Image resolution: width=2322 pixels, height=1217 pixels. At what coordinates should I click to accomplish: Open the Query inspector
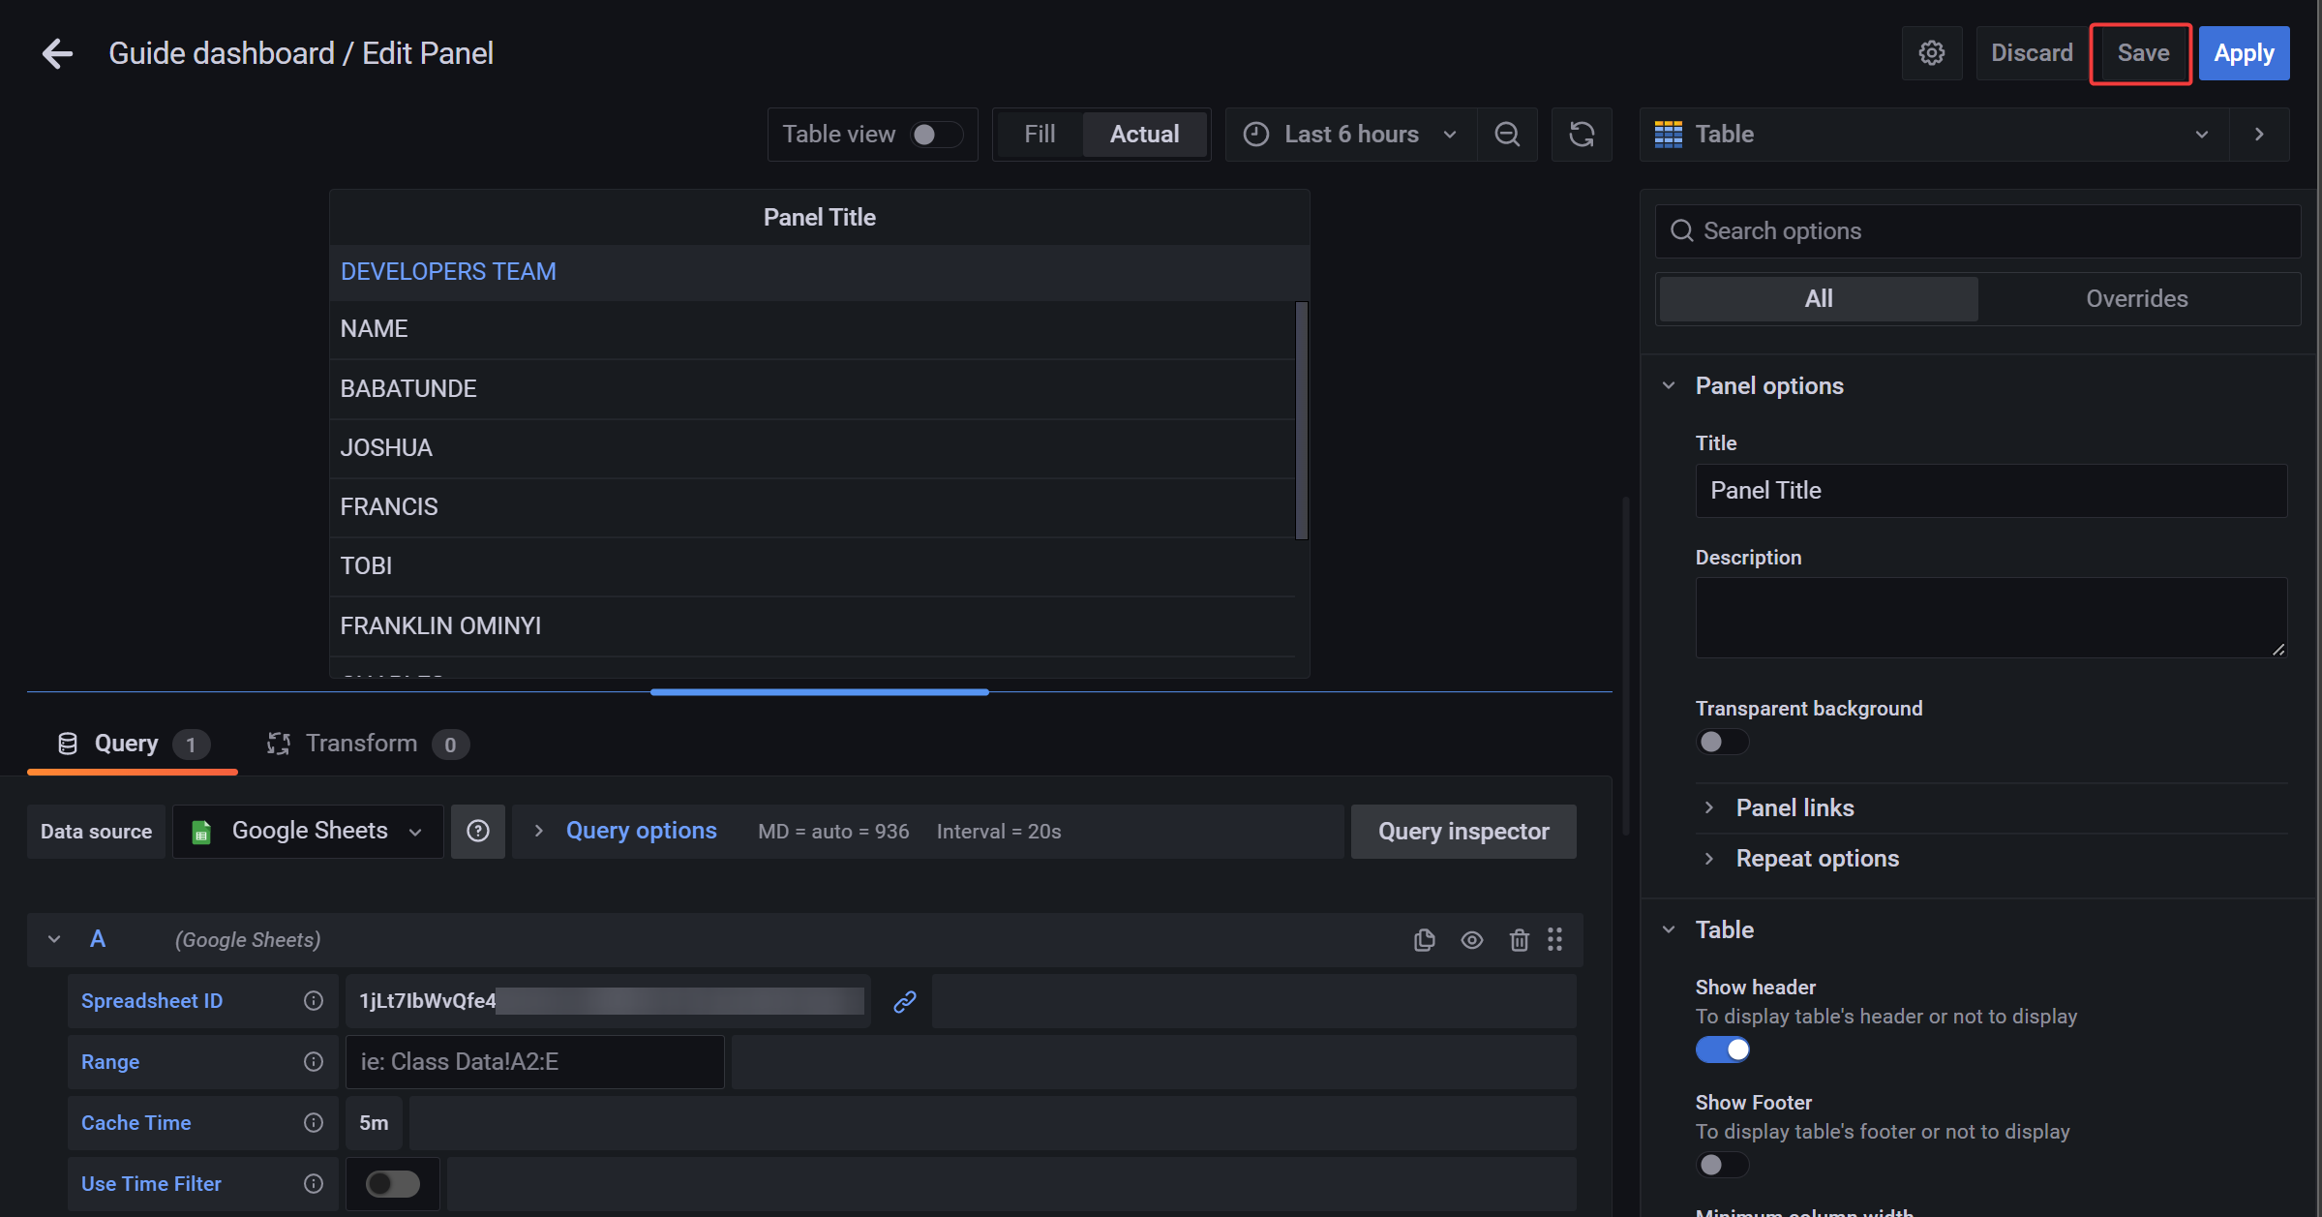tap(1463, 831)
